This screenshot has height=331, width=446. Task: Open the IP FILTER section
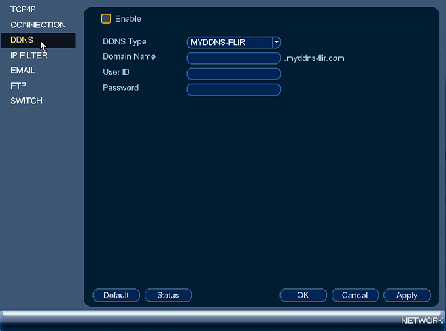point(29,56)
